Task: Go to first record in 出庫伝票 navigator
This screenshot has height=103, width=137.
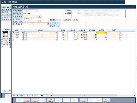Action: click(18, 95)
